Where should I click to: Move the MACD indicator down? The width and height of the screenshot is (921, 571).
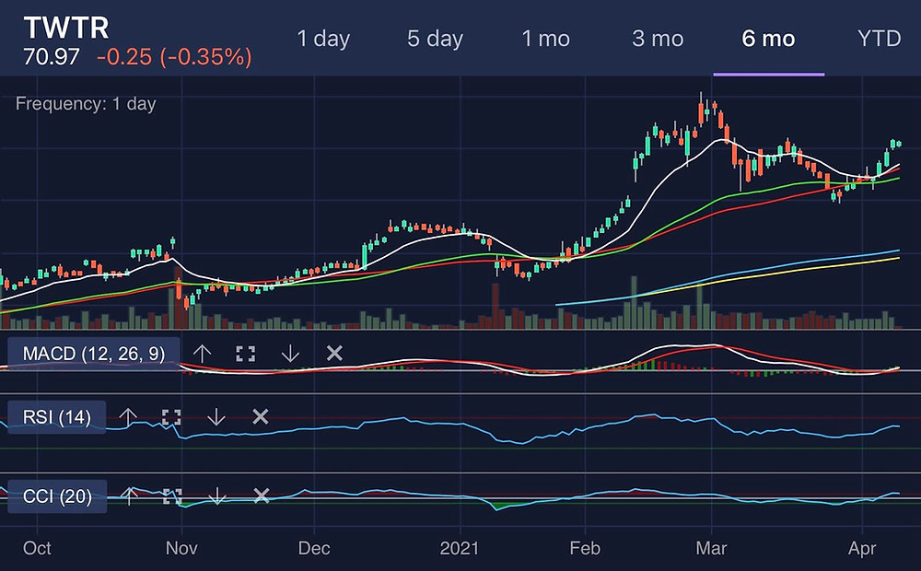click(x=290, y=353)
